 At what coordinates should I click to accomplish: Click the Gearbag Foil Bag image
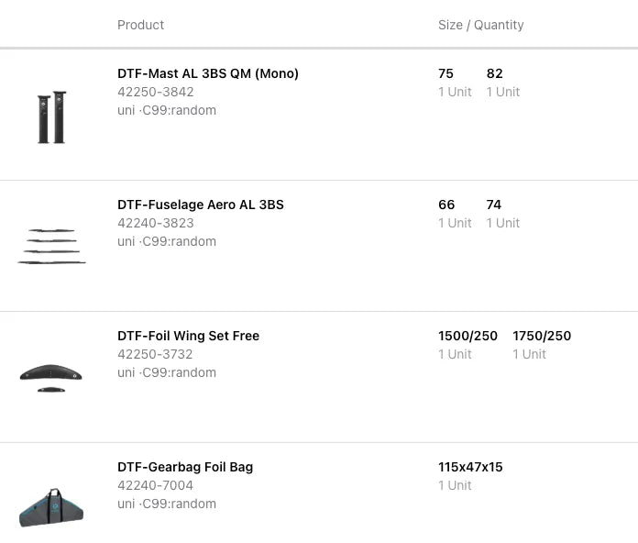tap(51, 507)
